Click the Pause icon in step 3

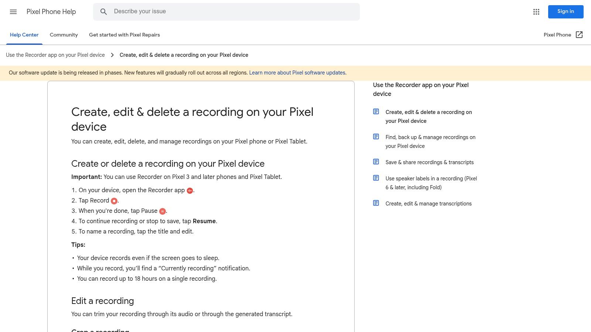click(x=162, y=211)
